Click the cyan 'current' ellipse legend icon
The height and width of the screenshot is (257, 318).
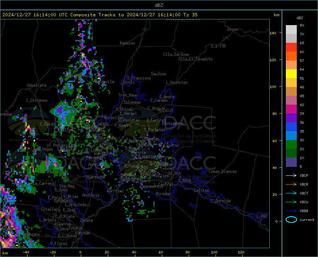(291, 220)
